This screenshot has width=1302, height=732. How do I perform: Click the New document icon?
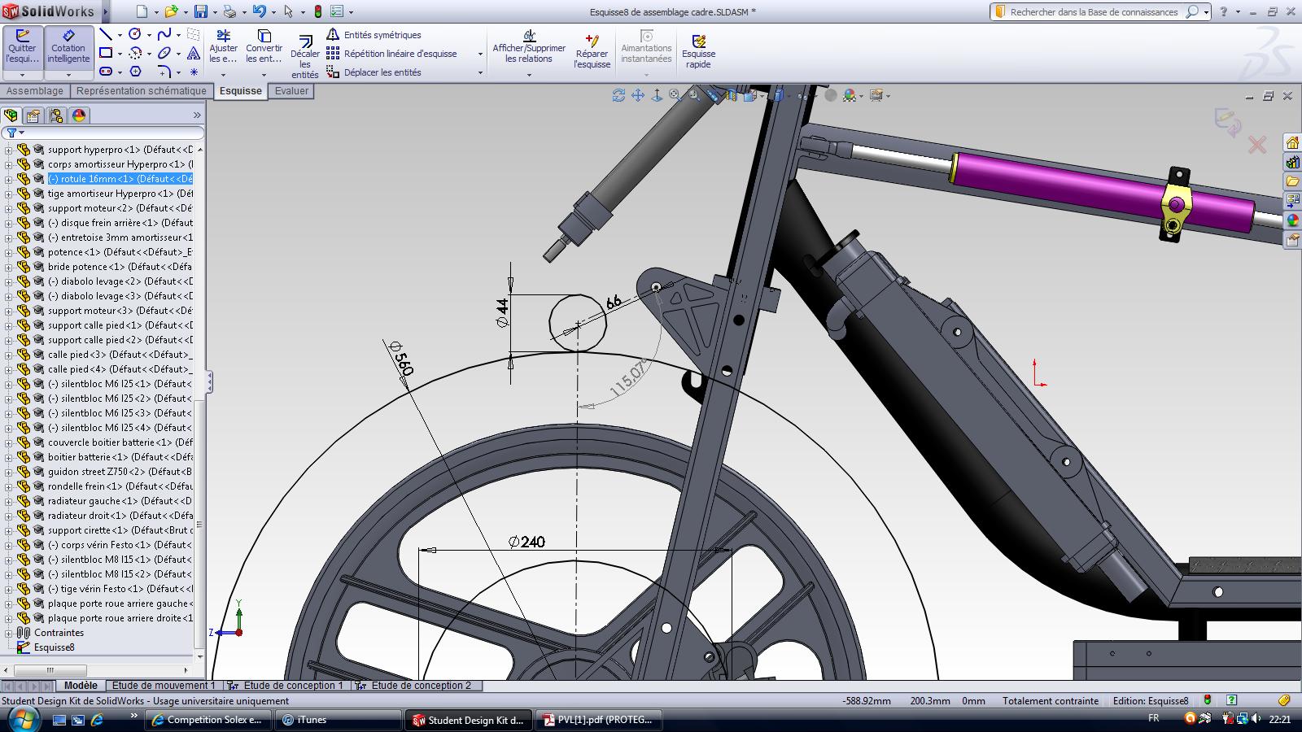142,11
